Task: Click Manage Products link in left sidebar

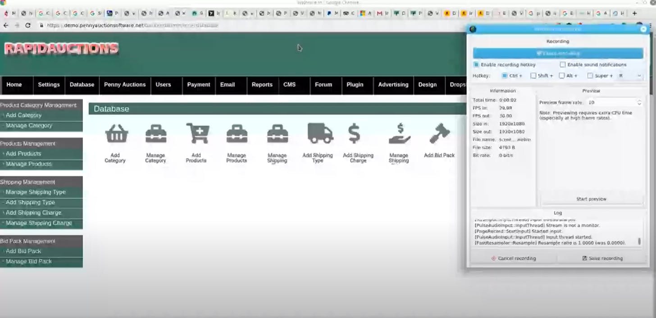Action: point(29,164)
